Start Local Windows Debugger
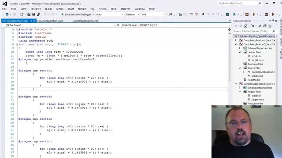The image size is (282, 158). pos(76,14)
